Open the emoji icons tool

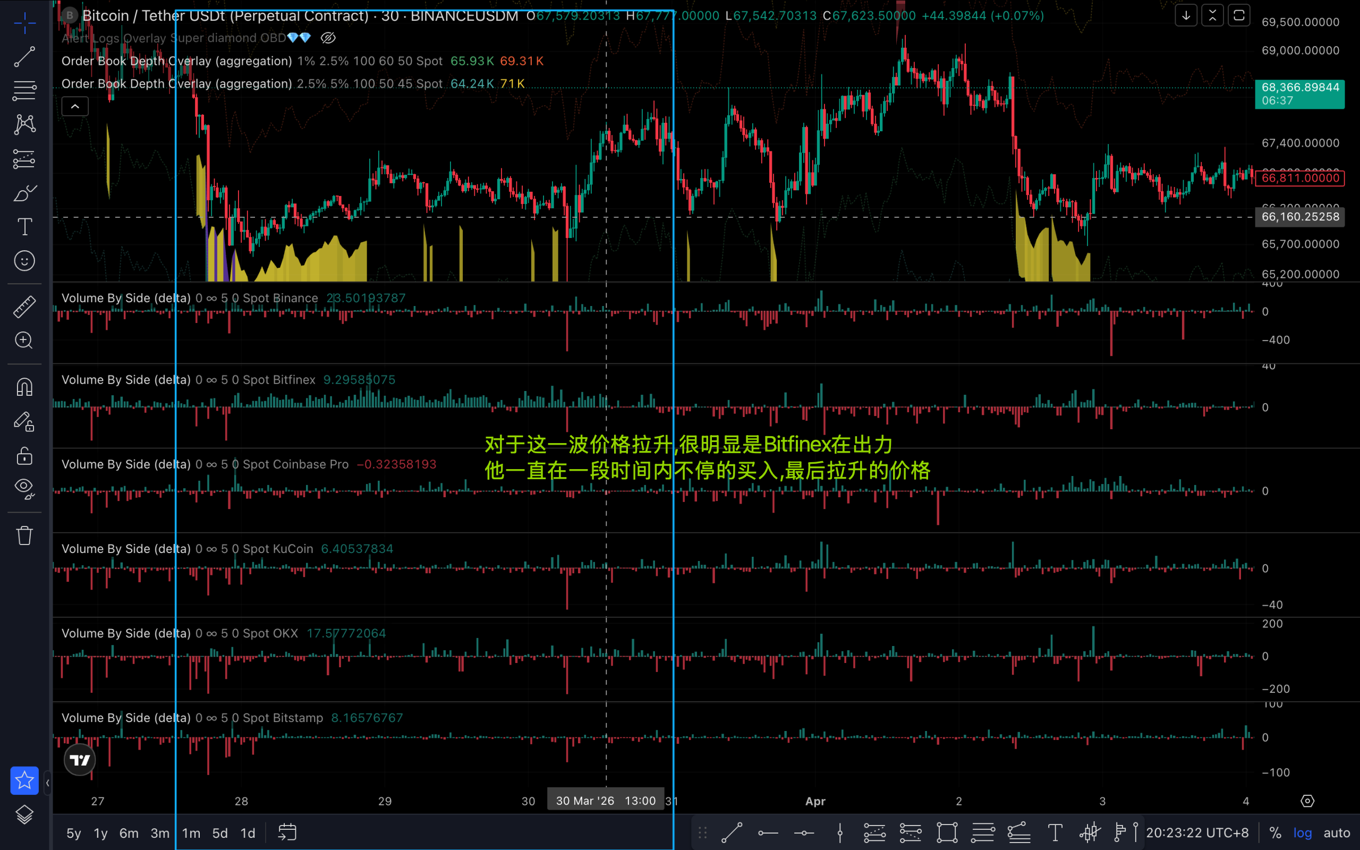click(x=24, y=261)
